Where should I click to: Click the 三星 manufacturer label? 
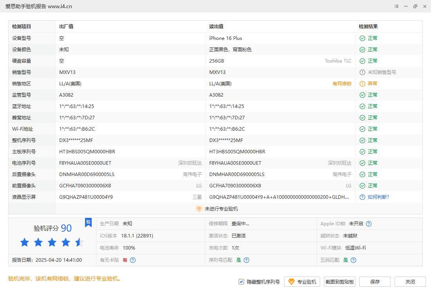(x=197, y=197)
